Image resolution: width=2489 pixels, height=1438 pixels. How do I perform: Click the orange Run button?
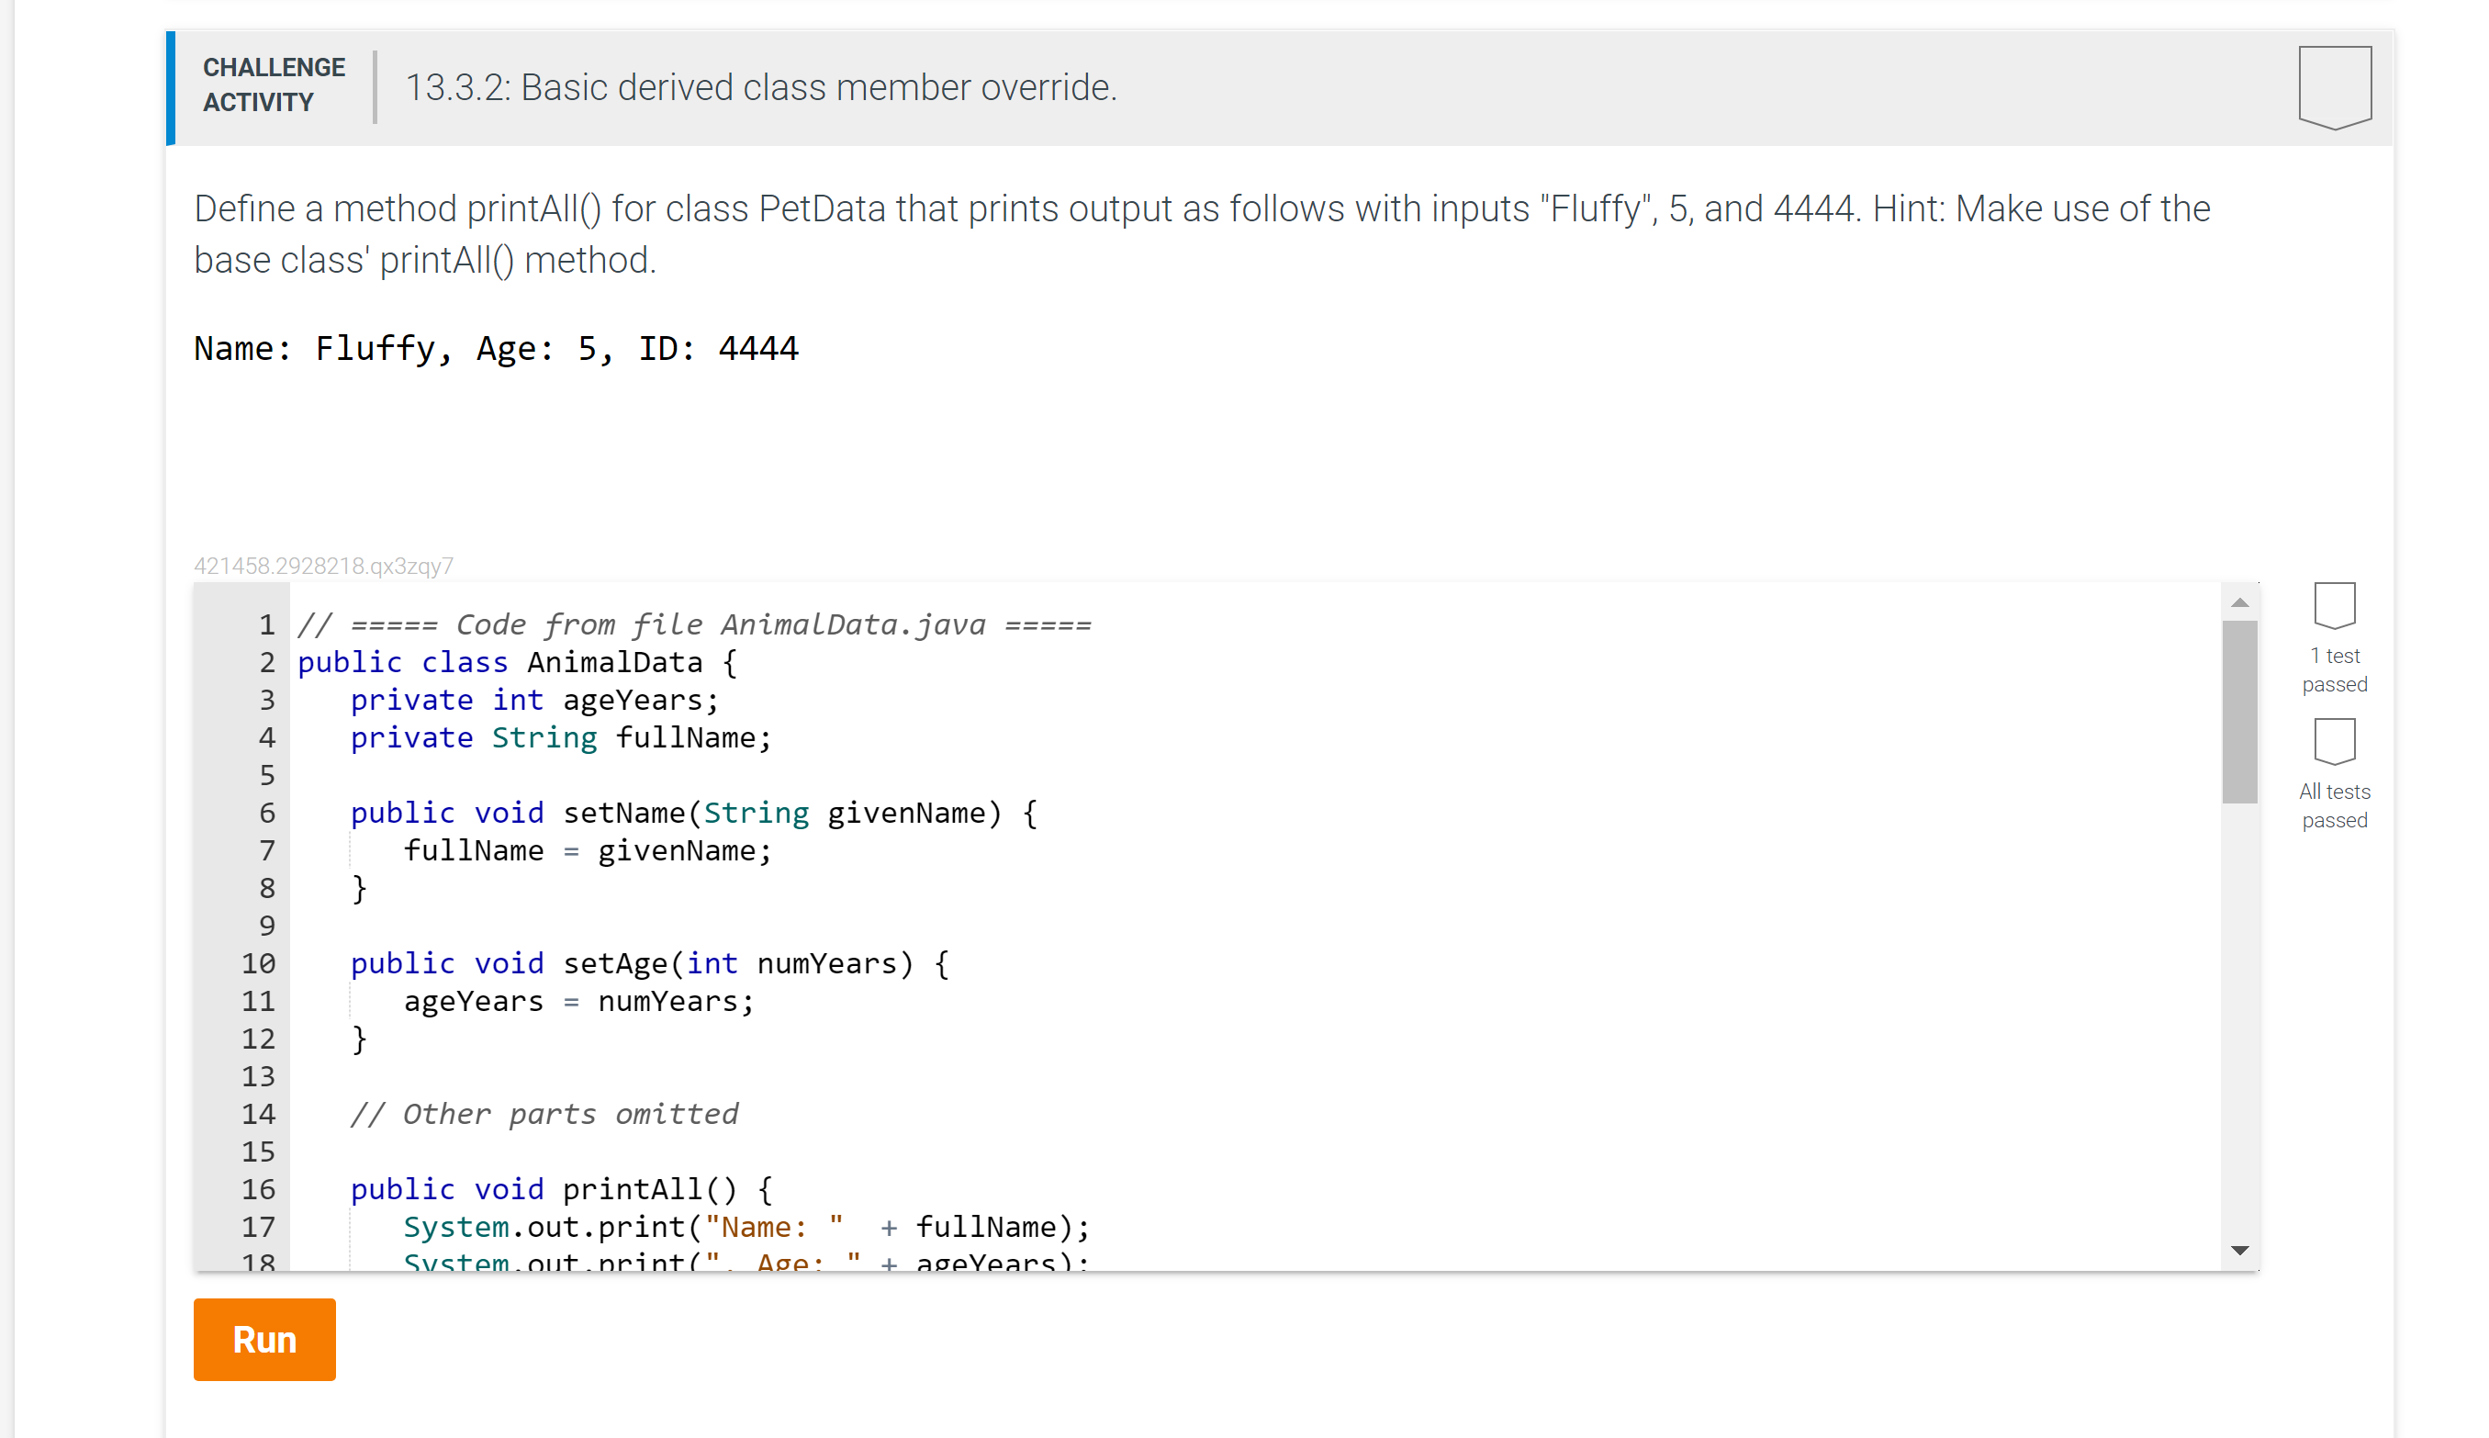coord(263,1339)
